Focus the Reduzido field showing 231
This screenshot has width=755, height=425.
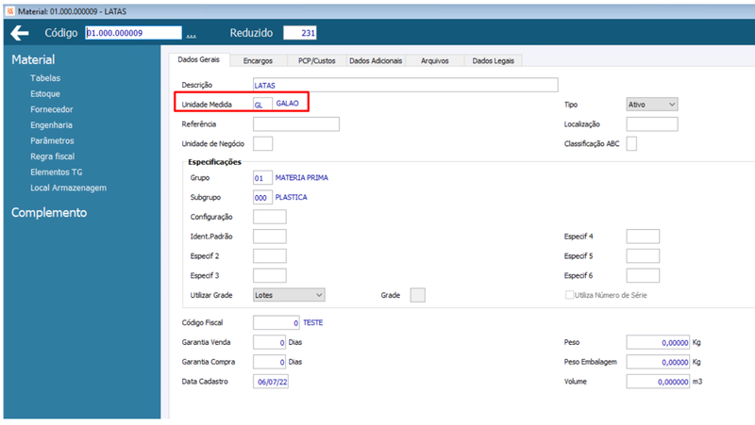299,33
